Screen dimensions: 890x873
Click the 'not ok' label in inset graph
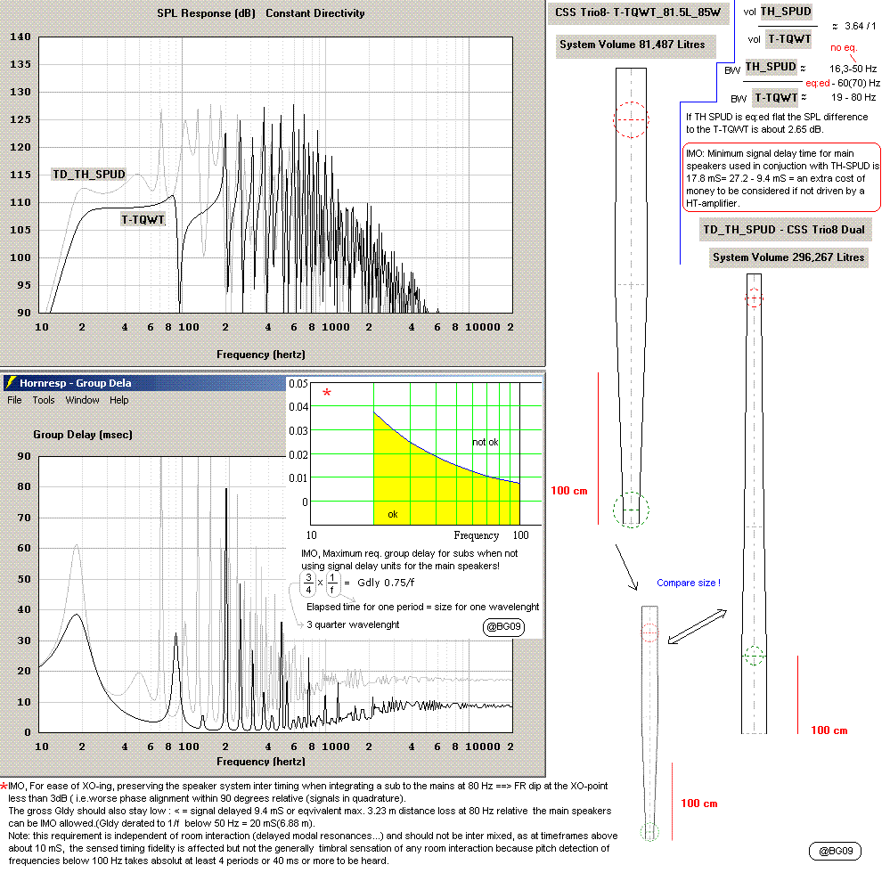(x=486, y=442)
